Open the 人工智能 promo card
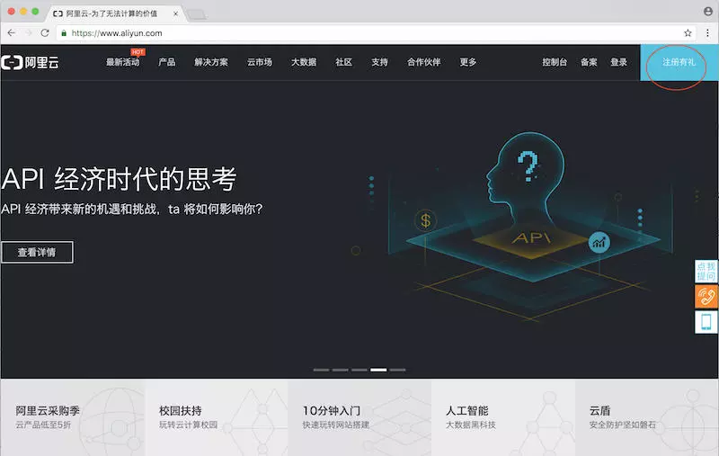 coord(503,417)
